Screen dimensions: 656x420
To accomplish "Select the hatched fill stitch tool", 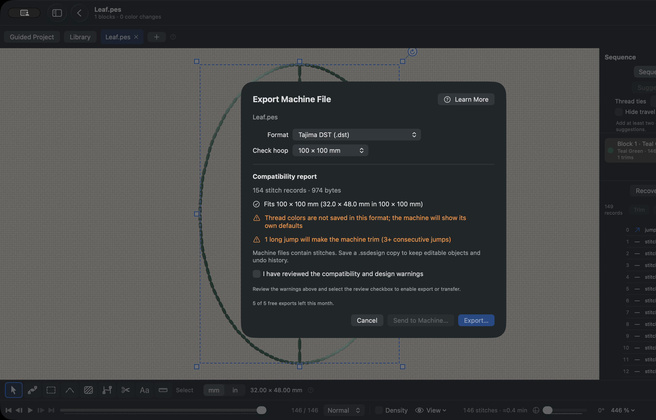I will 88,390.
